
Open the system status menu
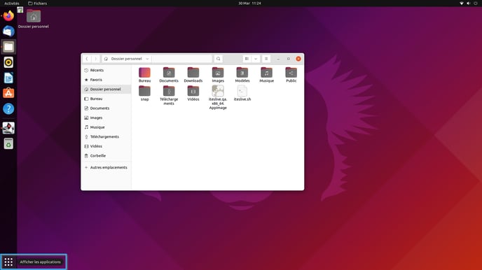tap(469, 3)
